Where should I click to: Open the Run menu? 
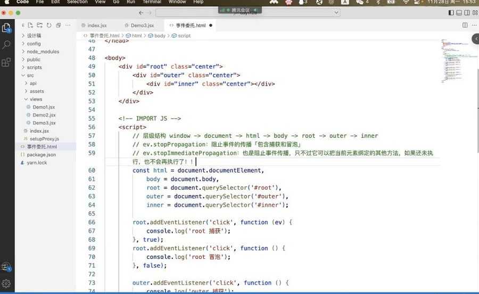[131, 2]
